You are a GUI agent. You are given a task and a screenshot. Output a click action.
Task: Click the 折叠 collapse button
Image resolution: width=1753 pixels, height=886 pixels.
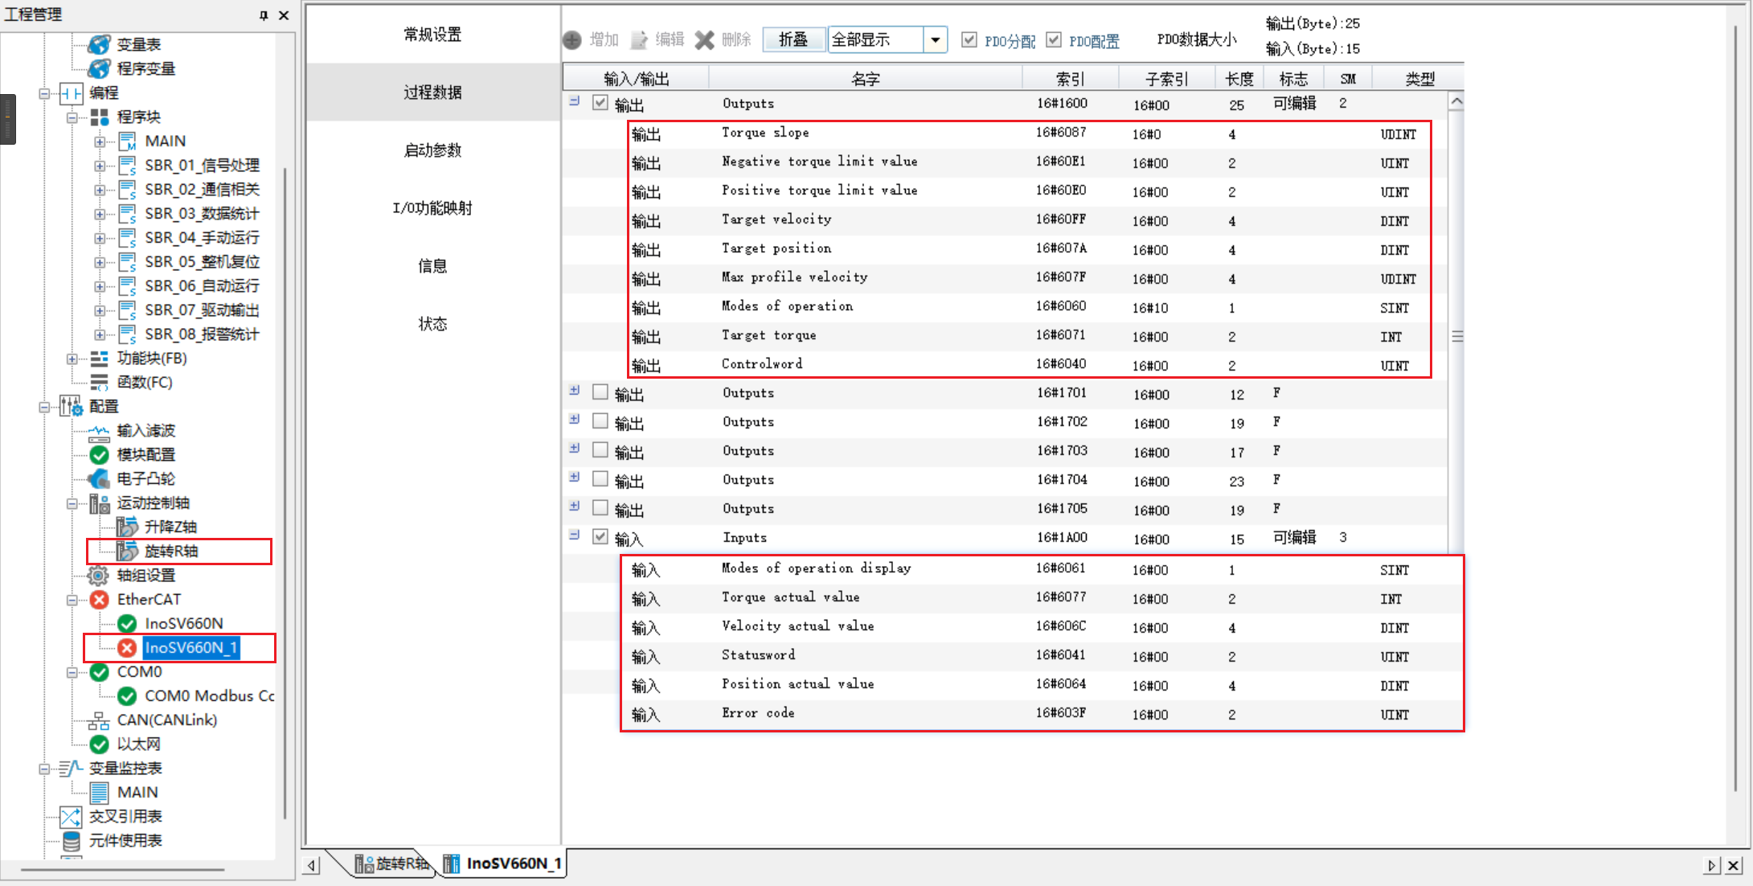(x=793, y=40)
